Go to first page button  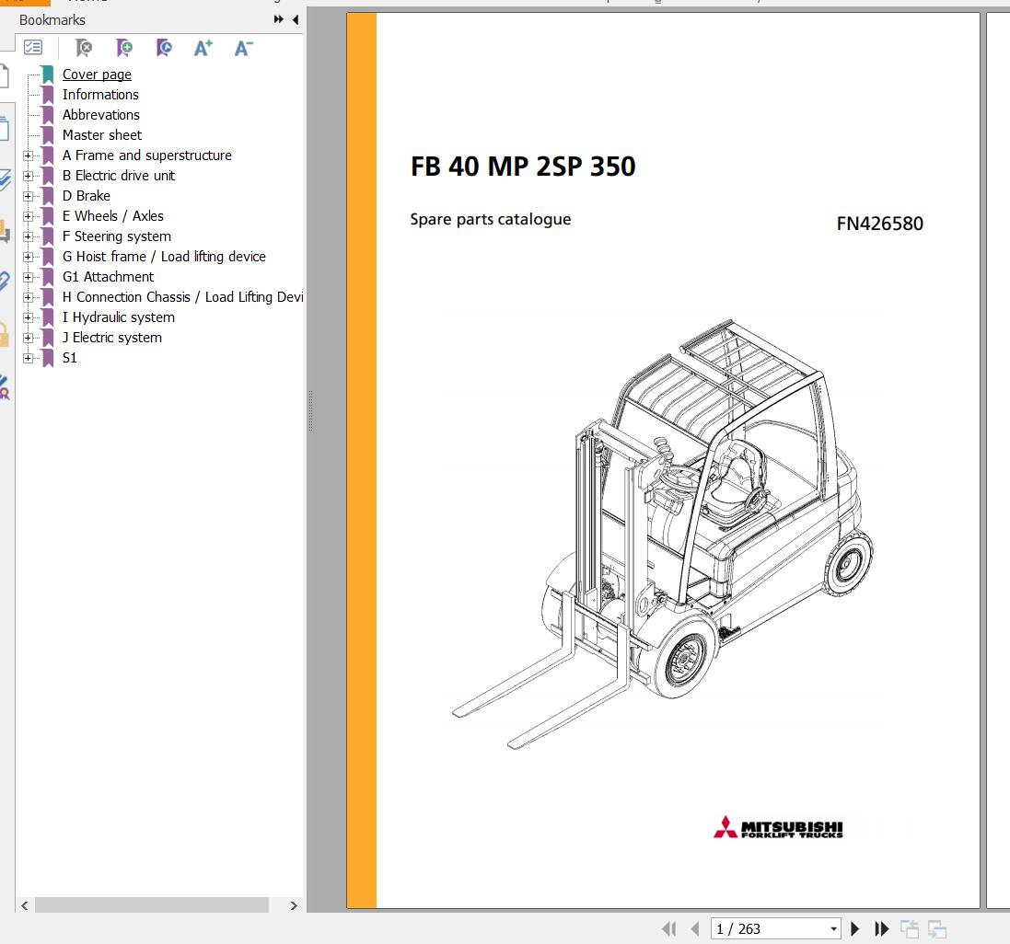point(669,928)
